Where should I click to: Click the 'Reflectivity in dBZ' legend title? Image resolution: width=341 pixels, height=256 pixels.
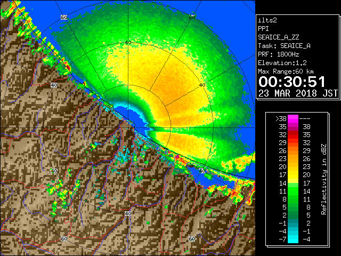tap(323, 179)
